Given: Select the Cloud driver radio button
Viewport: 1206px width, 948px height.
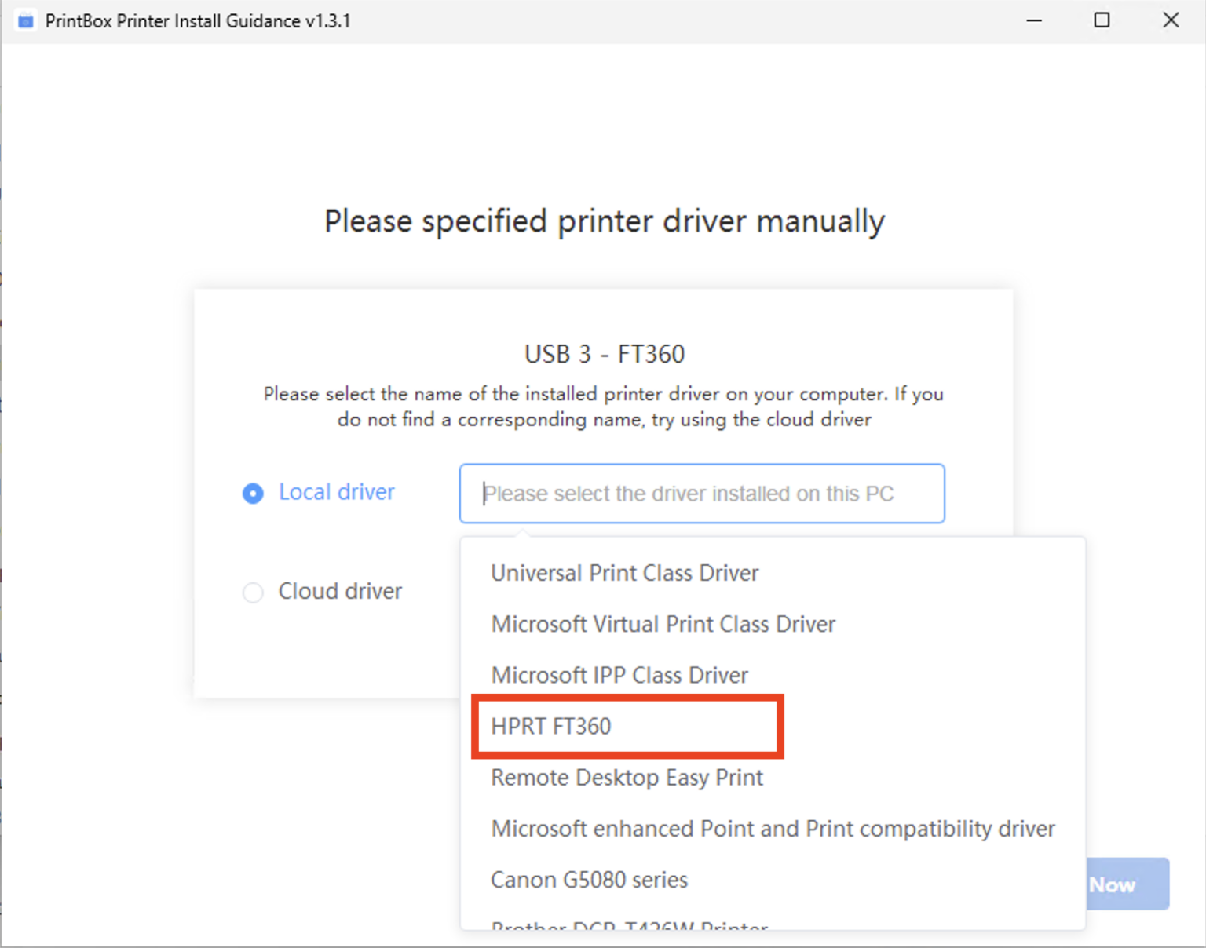Looking at the screenshot, I should tap(253, 592).
